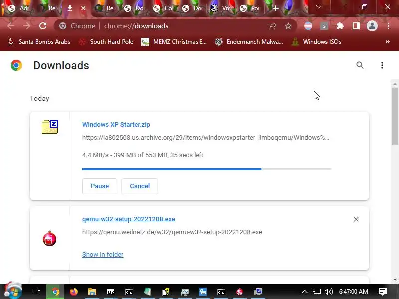Cancel the Windows XP Starter.zip download
Viewport: 399px width, 299px height.
(140, 186)
